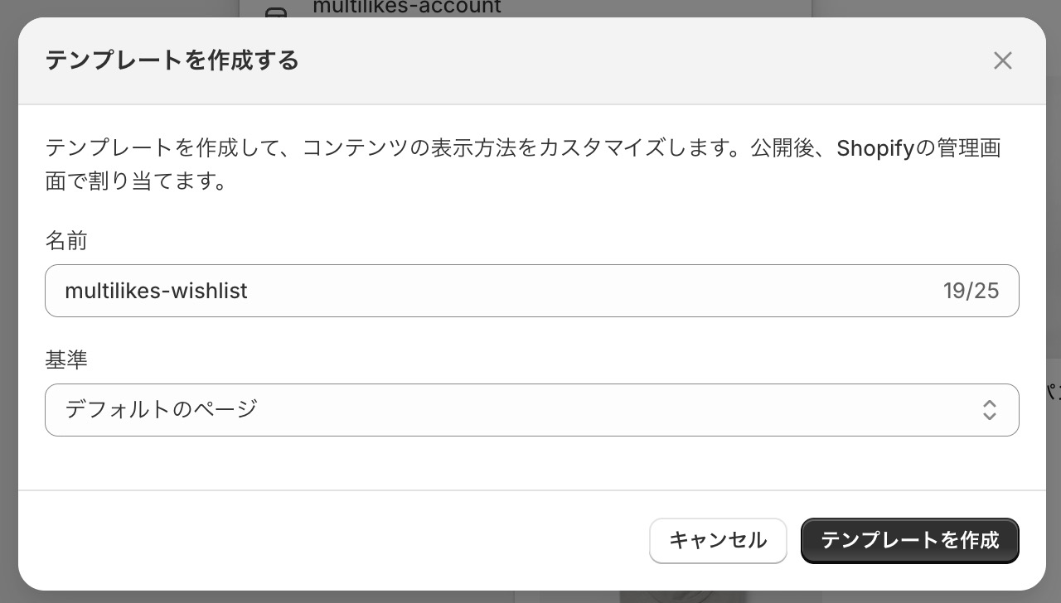1061x603 pixels.
Task: Click the 名前 field label
Action: tap(66, 241)
